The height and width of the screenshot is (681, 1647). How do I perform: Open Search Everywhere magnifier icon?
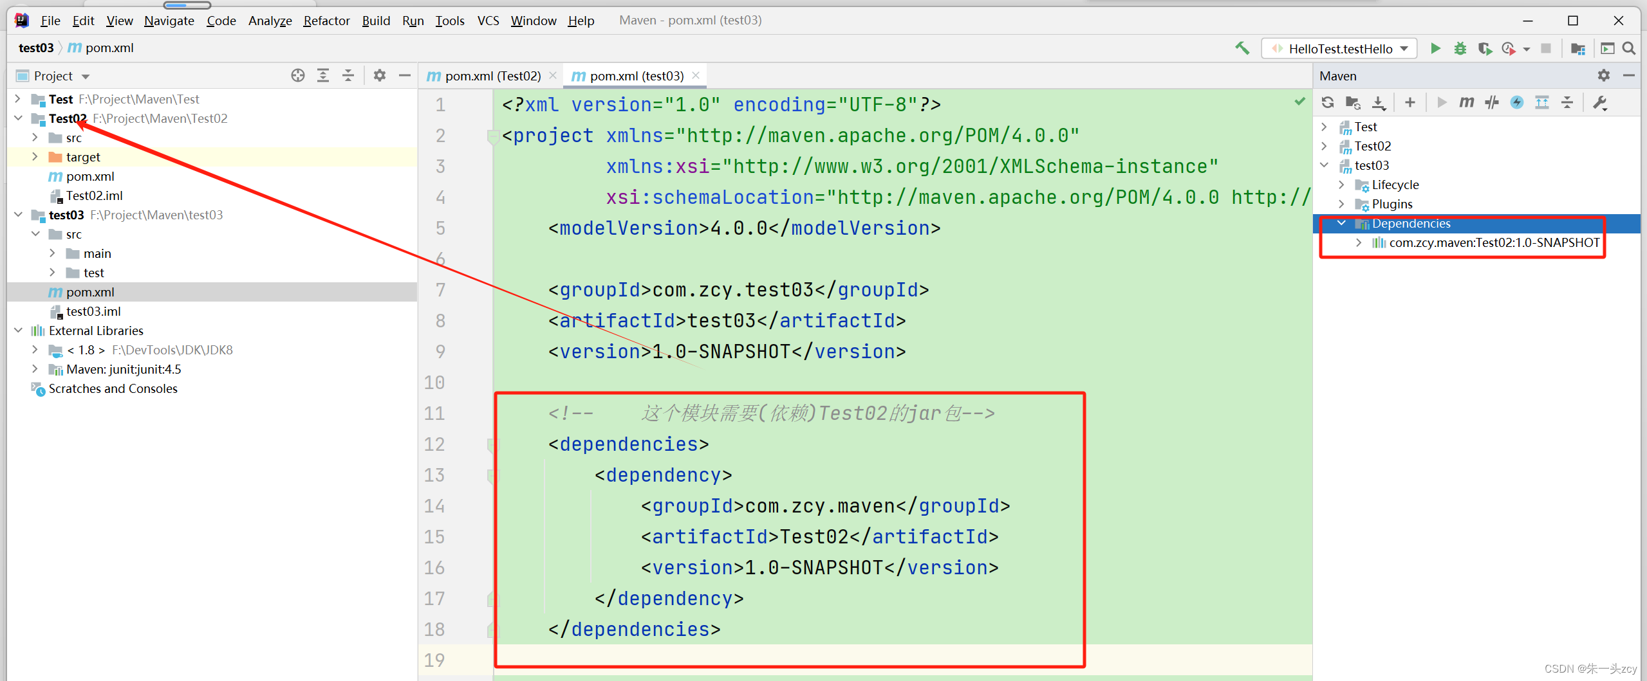pos(1629,48)
